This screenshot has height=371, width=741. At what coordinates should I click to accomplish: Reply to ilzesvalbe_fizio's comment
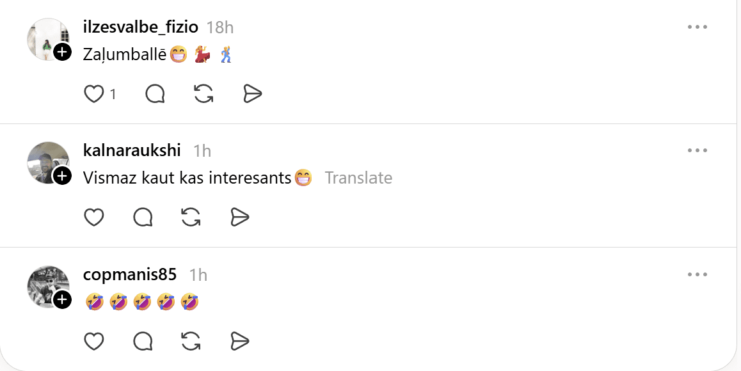(155, 95)
